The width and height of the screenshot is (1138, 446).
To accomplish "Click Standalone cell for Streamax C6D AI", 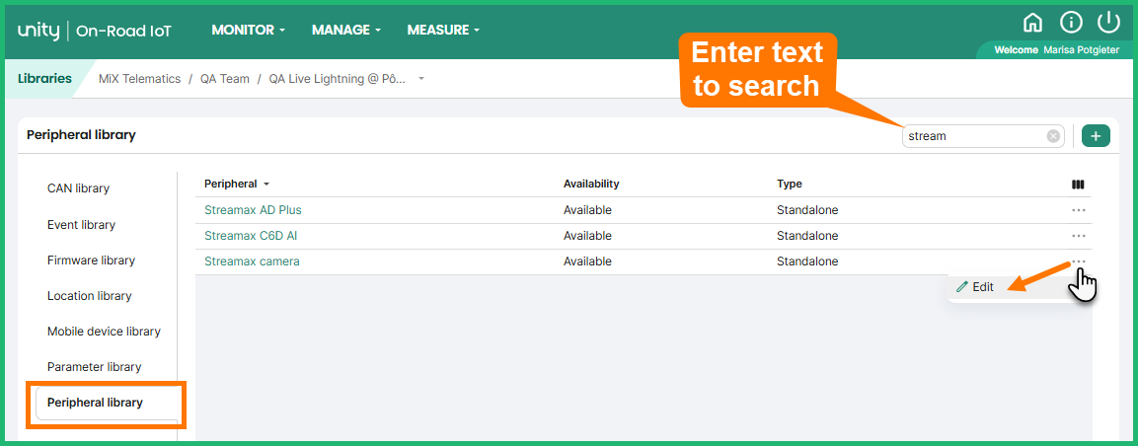I will tap(807, 236).
